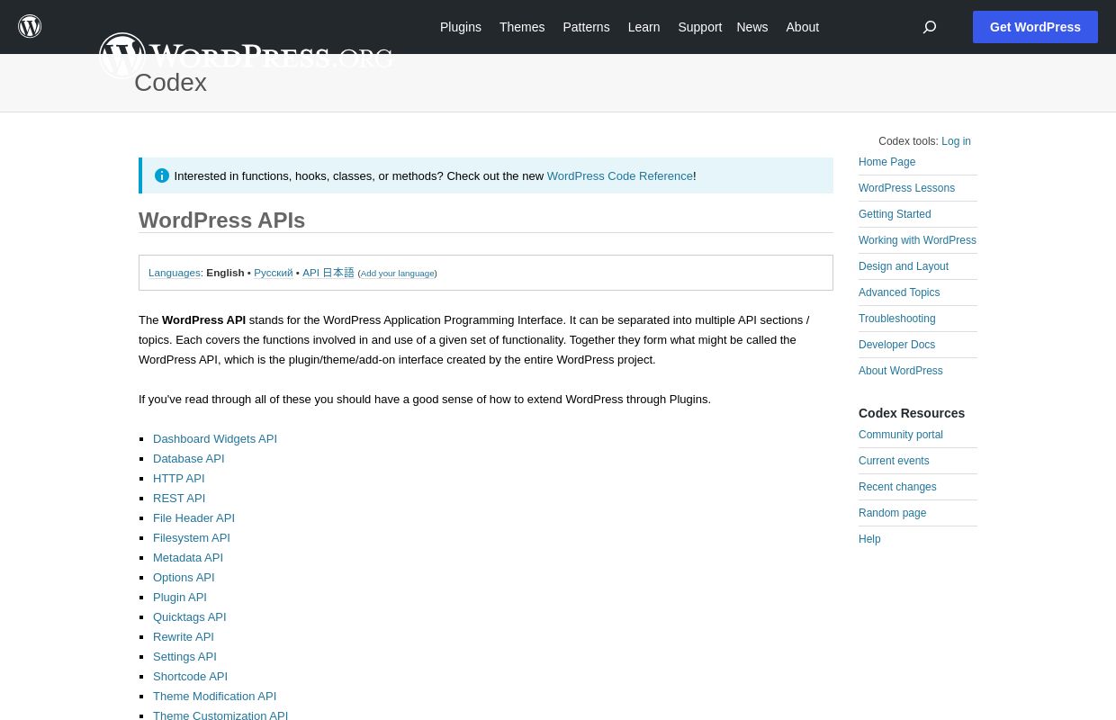Open Advanced Topics sidebar link
The width and height of the screenshot is (1116, 720).
(899, 292)
